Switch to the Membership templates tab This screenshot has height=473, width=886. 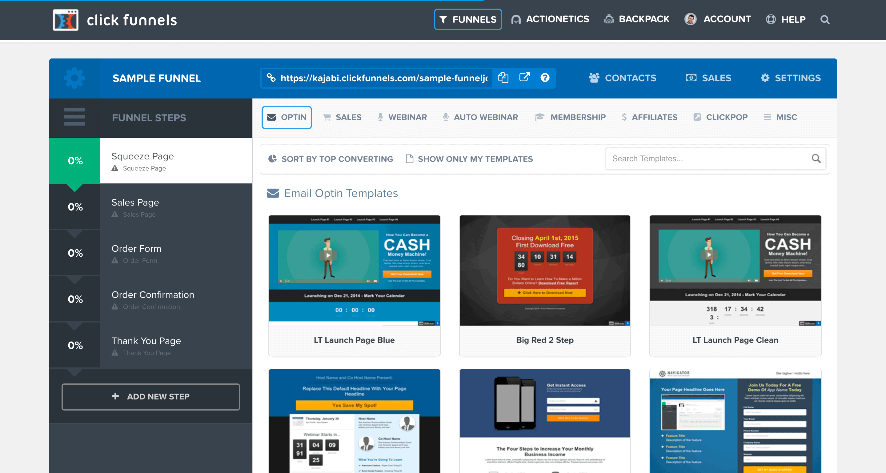pos(570,117)
